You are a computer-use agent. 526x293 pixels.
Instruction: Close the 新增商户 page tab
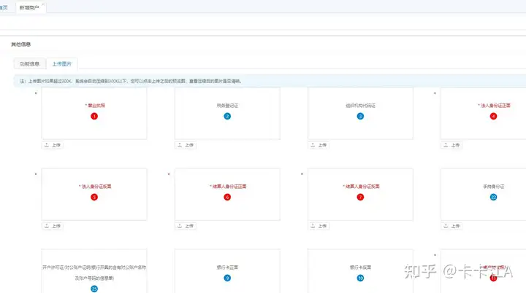pyautogui.click(x=43, y=4)
